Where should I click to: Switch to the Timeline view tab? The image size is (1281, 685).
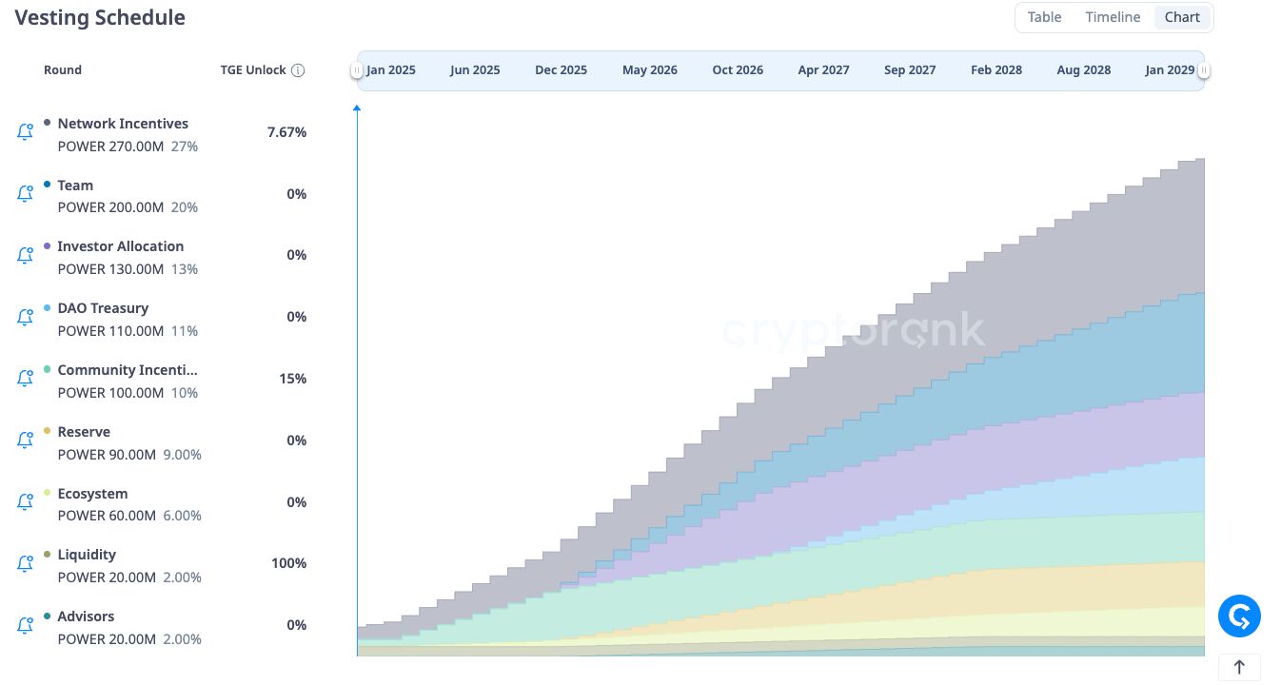[1113, 17]
